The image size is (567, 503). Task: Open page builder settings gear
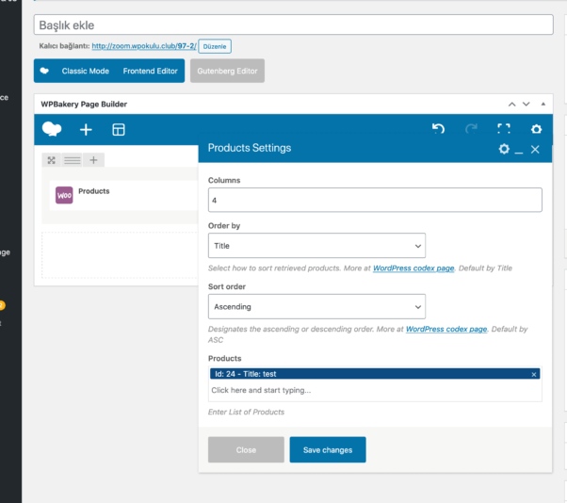click(x=536, y=129)
